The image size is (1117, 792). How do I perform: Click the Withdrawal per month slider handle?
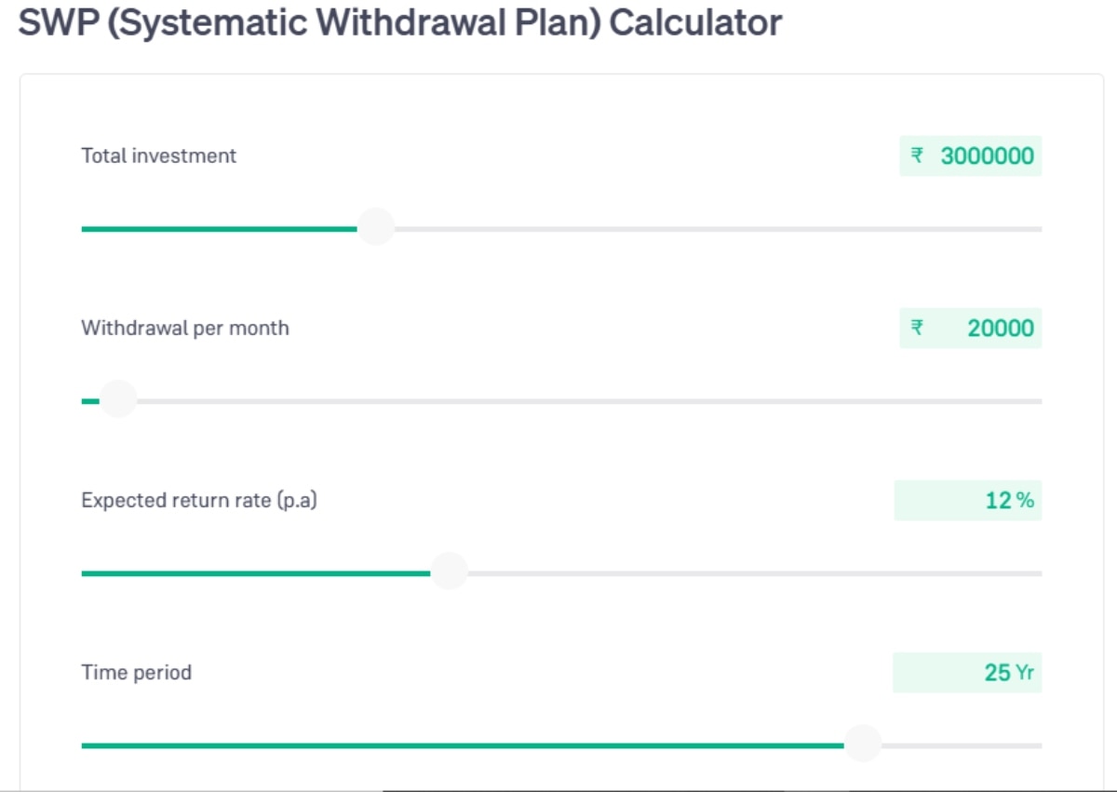click(117, 398)
